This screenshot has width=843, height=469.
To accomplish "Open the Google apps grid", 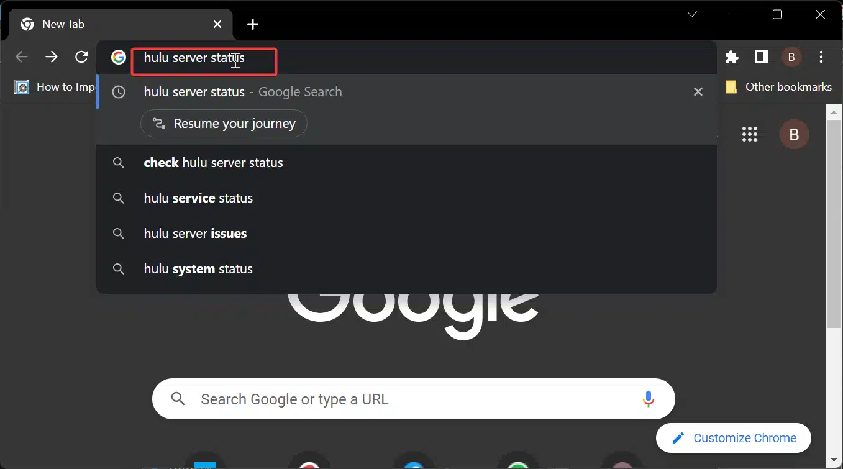I will (x=750, y=134).
